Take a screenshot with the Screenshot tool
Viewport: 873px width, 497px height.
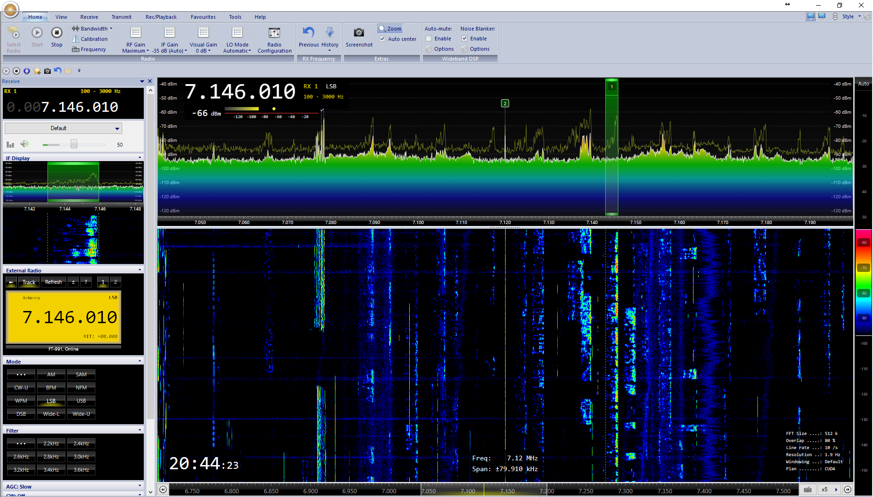click(x=359, y=38)
